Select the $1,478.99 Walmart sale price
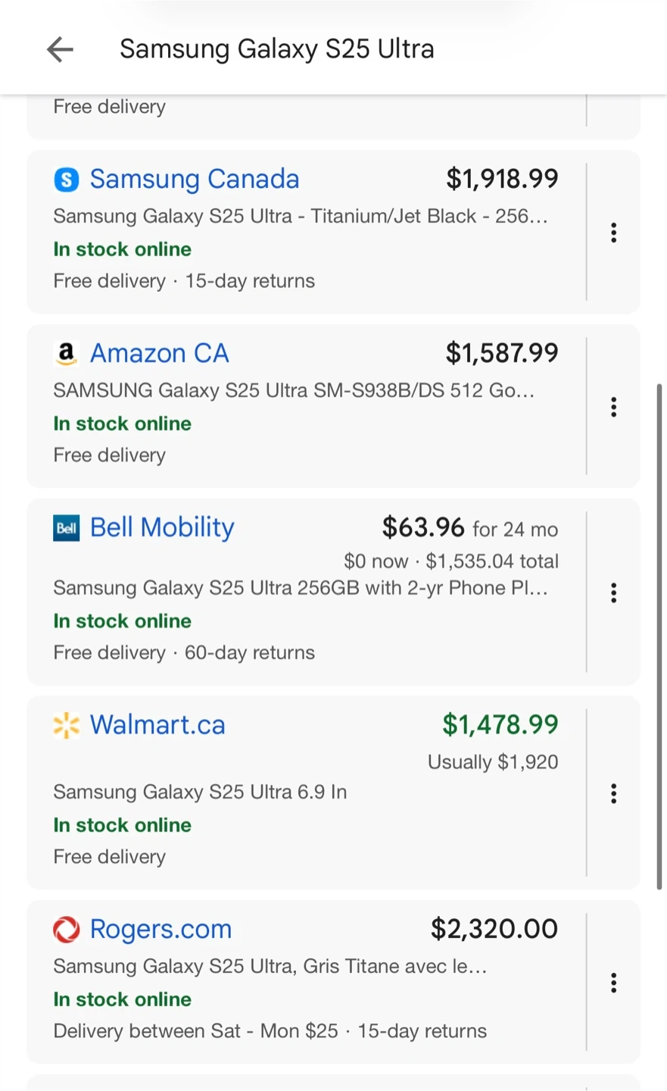 (500, 725)
